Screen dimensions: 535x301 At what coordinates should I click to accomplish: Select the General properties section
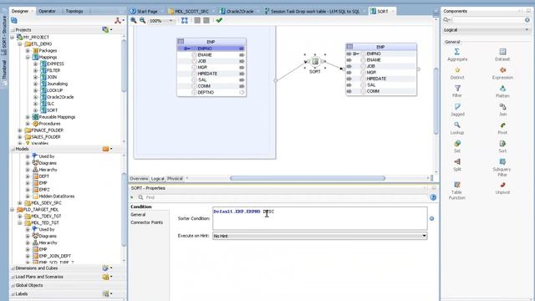point(138,215)
